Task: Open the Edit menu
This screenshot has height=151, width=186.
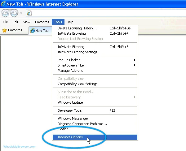Action: click(x=15, y=22)
